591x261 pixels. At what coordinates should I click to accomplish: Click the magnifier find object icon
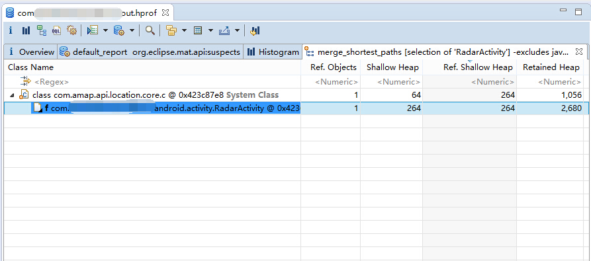[150, 30]
